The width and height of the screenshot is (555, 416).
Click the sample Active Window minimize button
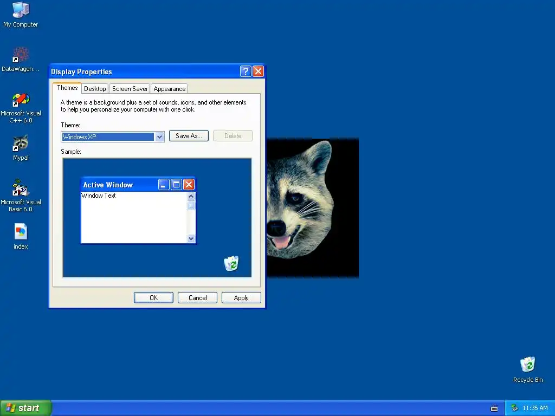tap(164, 184)
